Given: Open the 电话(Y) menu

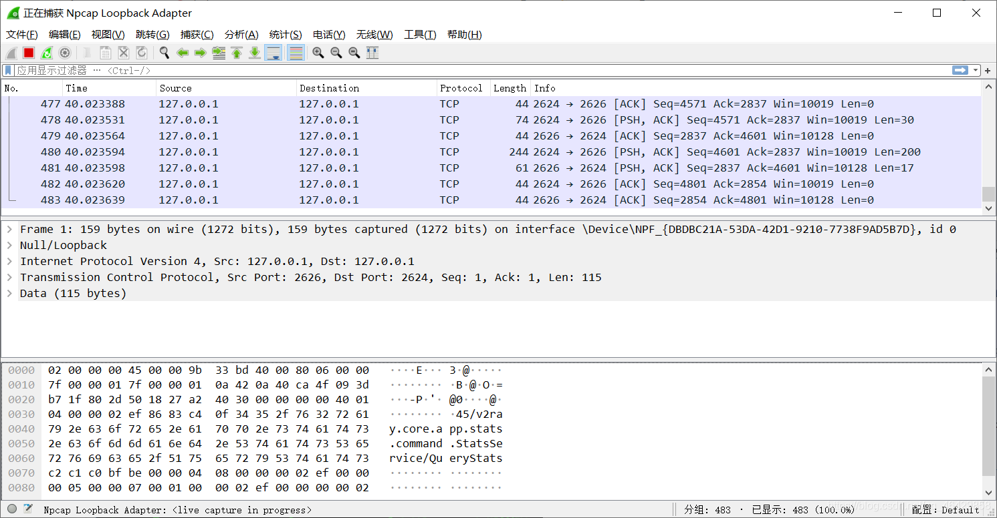Looking at the screenshot, I should tap(329, 35).
